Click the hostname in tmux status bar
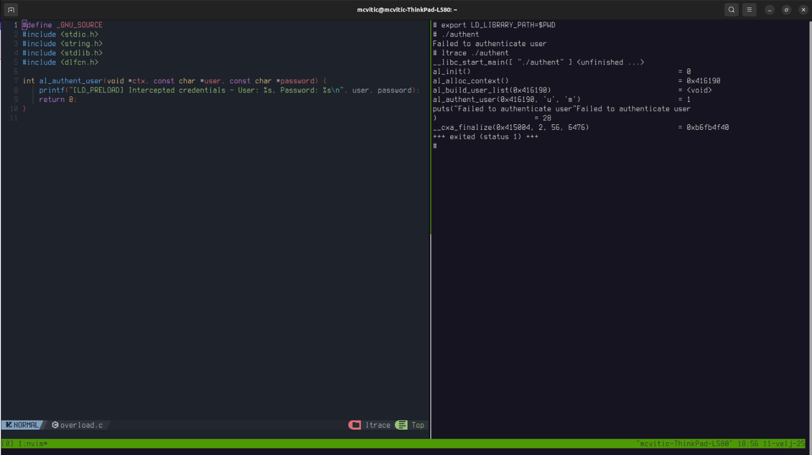Screen dimensions: 812x455 pos(684,444)
